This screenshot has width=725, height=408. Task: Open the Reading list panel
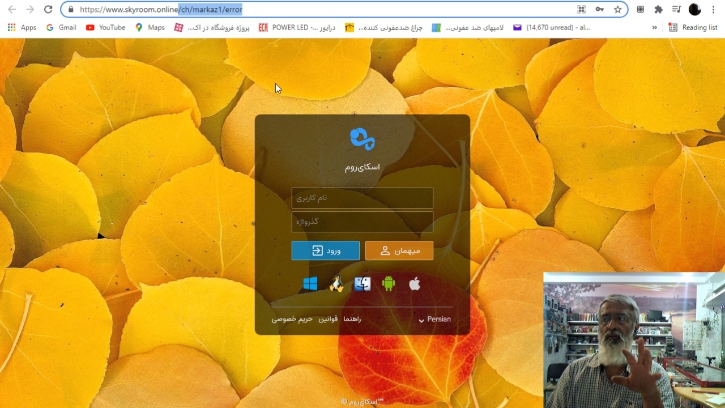pyautogui.click(x=693, y=27)
